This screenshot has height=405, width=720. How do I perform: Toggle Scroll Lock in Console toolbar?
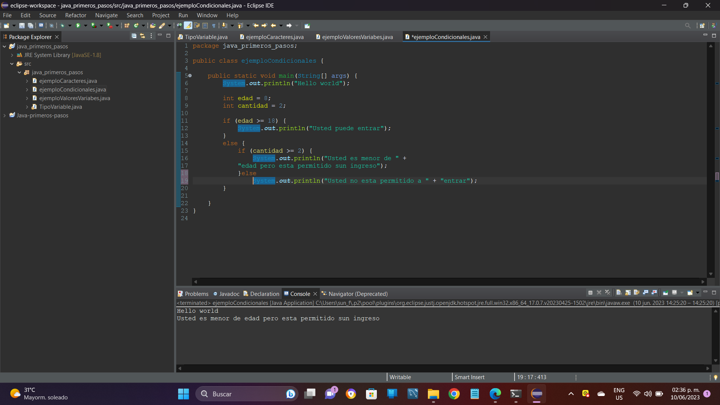(x=628, y=292)
